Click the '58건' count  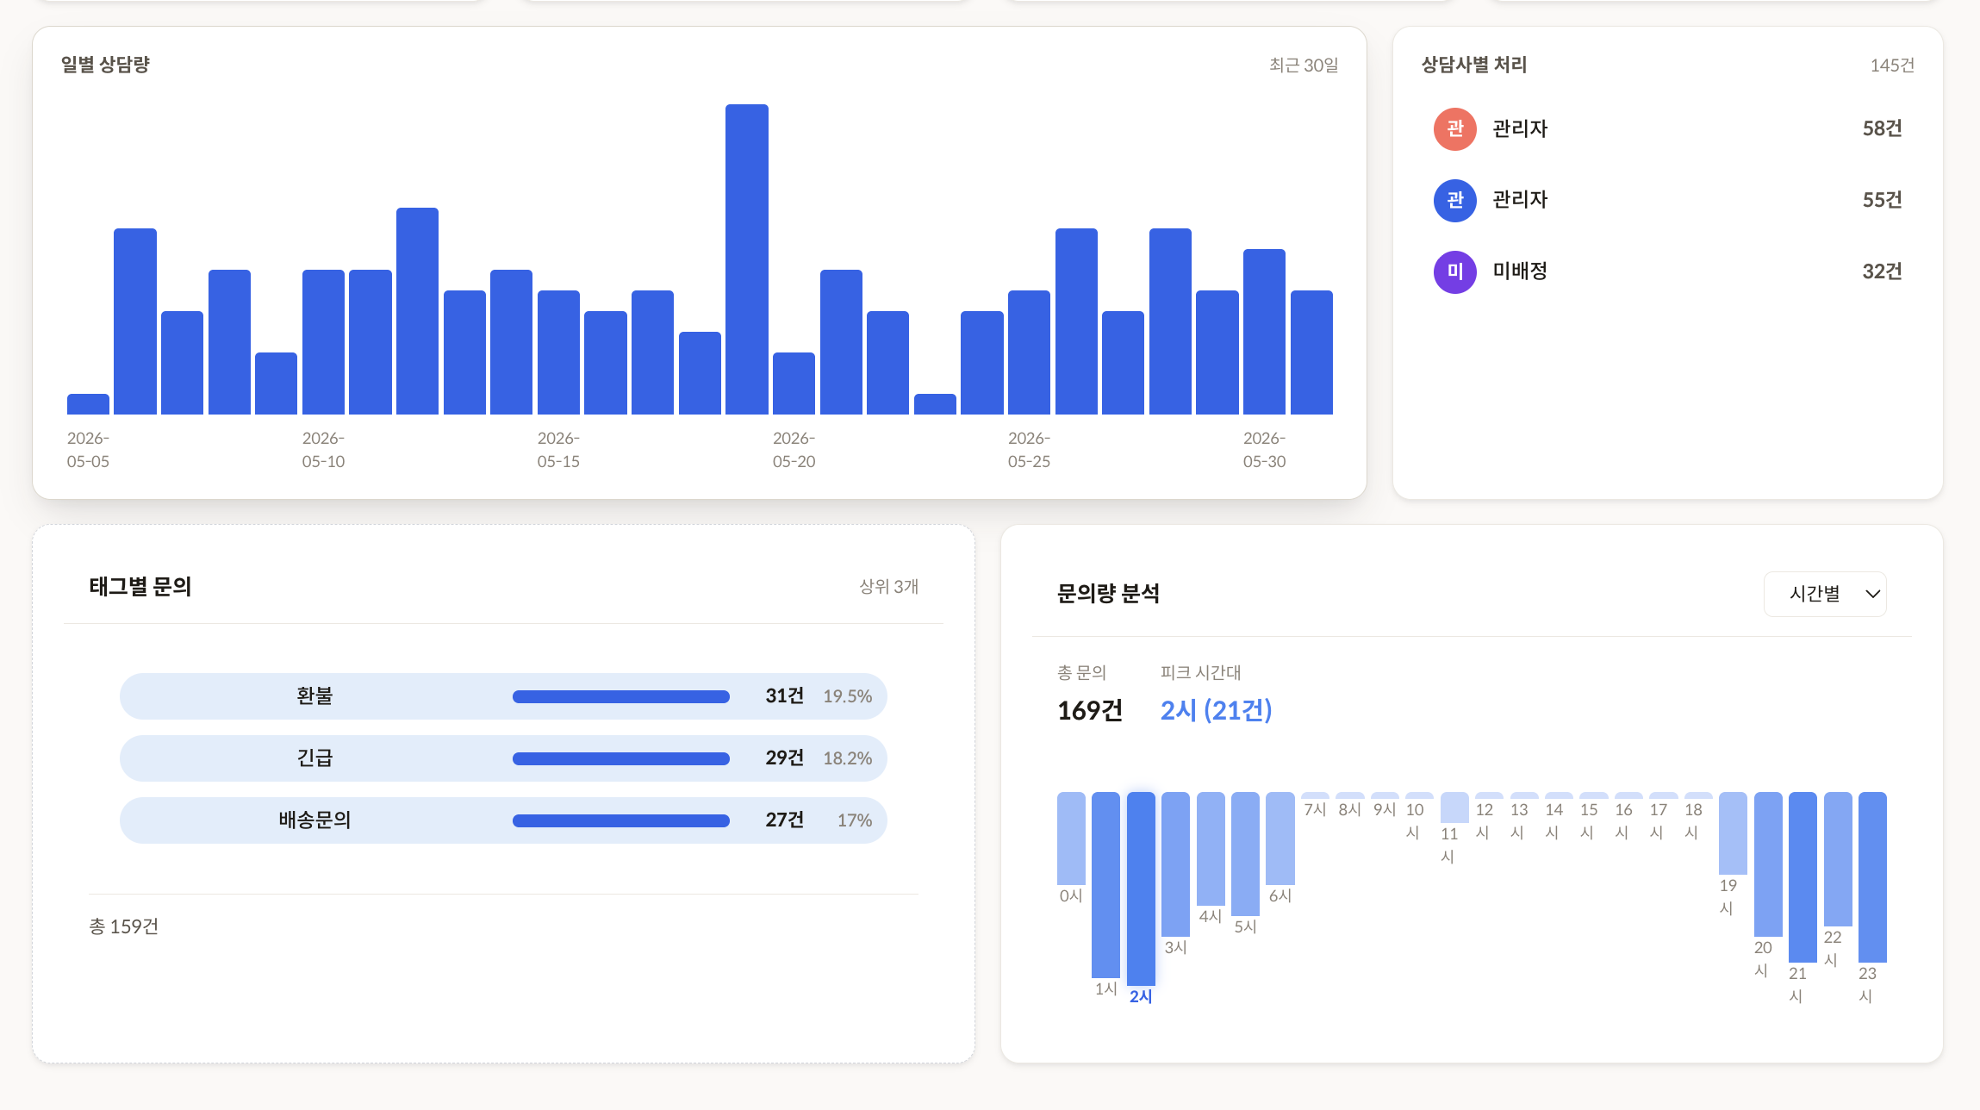(1882, 128)
